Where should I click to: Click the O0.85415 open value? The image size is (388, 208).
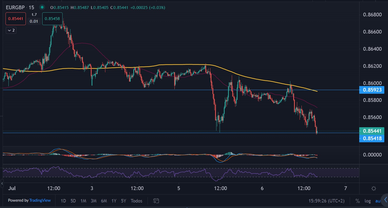coord(60,8)
